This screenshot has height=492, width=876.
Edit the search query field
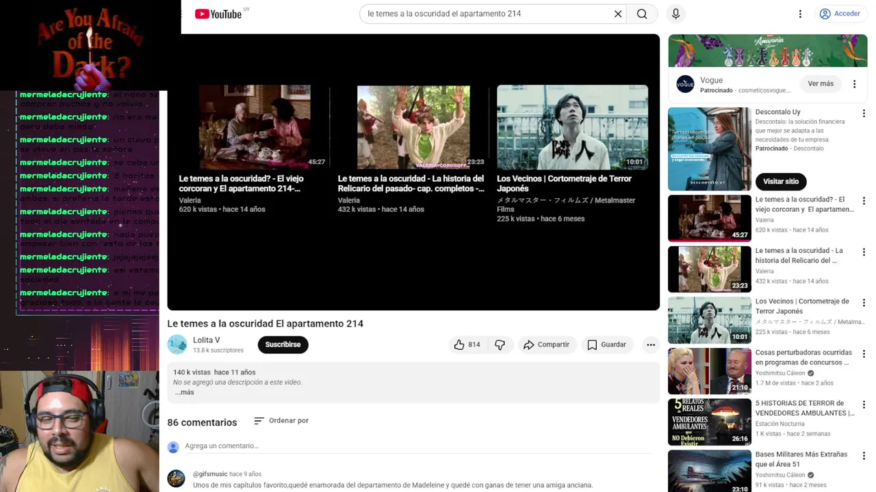486,14
